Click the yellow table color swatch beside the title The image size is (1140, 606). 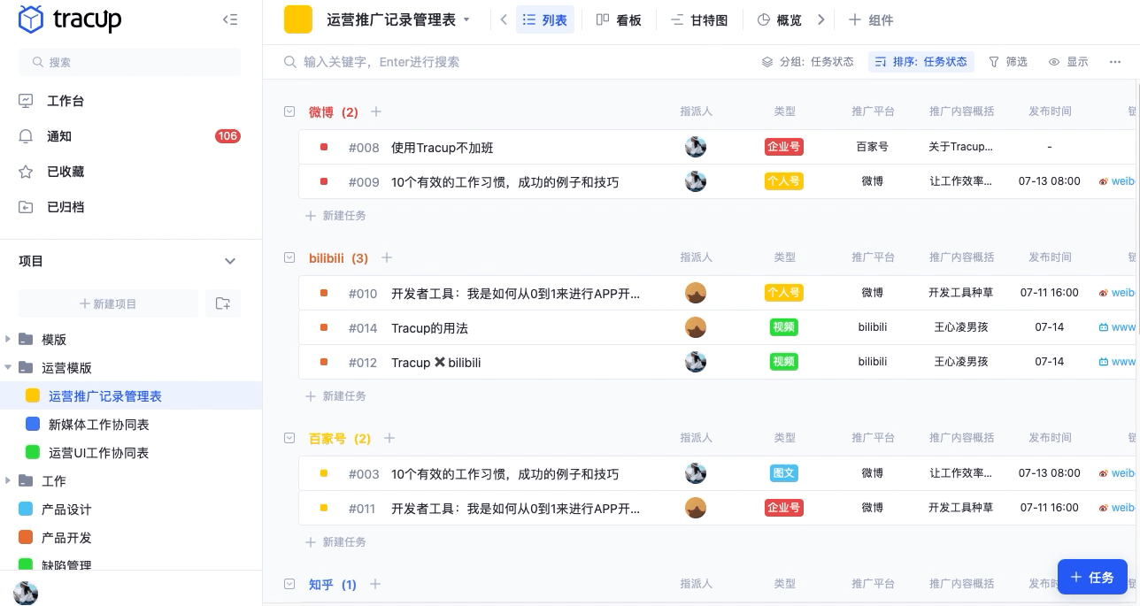pyautogui.click(x=297, y=19)
